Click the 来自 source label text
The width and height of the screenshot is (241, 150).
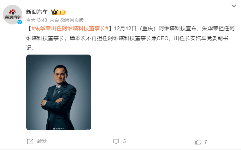54,20
